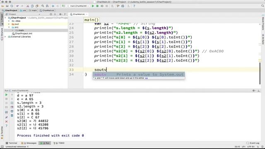Image resolution: width=265 pixels, height=149 pixels.
Task: Click the Back navigation arrow icon
Action: [x=53, y=6]
